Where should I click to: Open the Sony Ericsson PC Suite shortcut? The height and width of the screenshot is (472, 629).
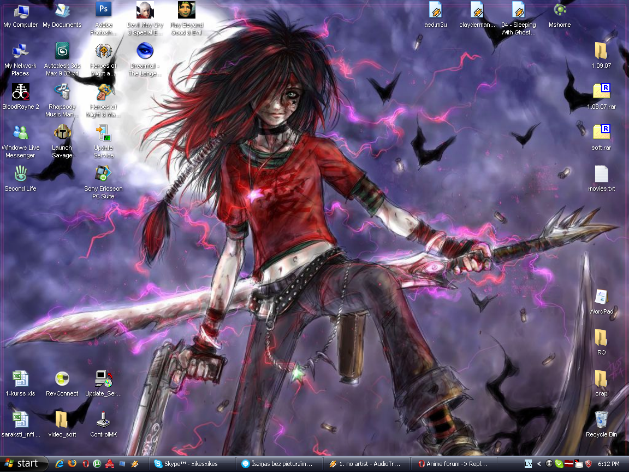coord(103,182)
